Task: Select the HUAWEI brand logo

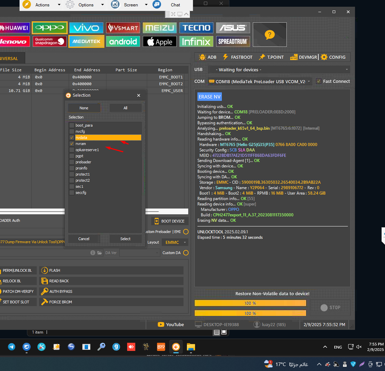Action: (x=15, y=28)
